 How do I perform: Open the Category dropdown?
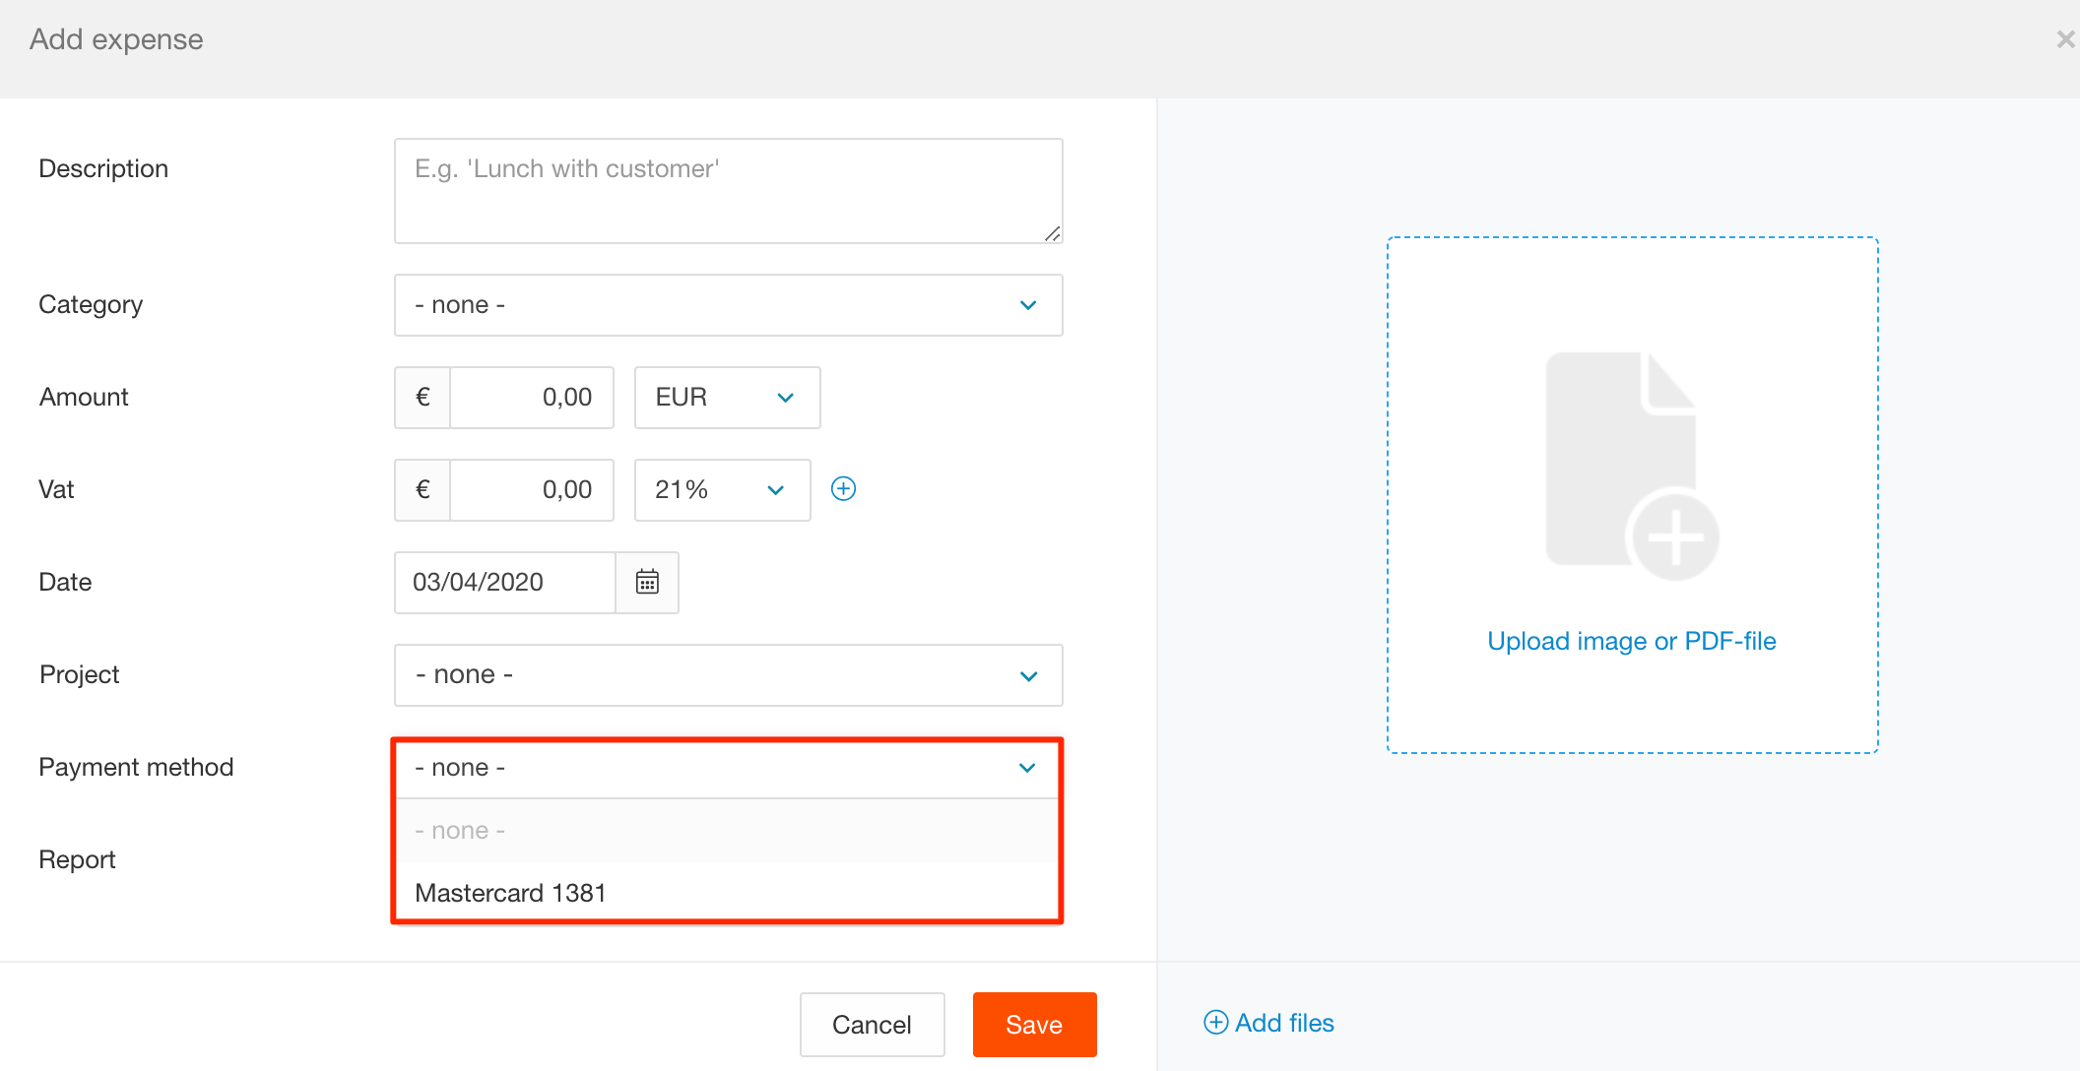point(728,305)
